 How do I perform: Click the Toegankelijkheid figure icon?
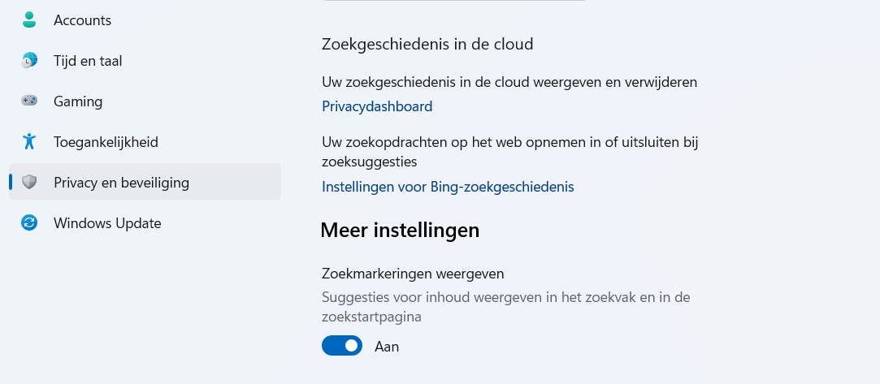tap(30, 142)
